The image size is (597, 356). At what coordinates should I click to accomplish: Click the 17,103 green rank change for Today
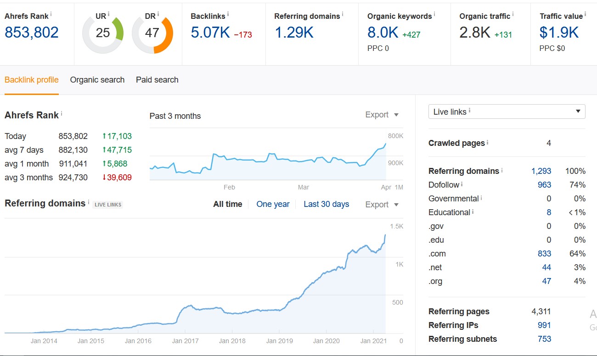117,136
